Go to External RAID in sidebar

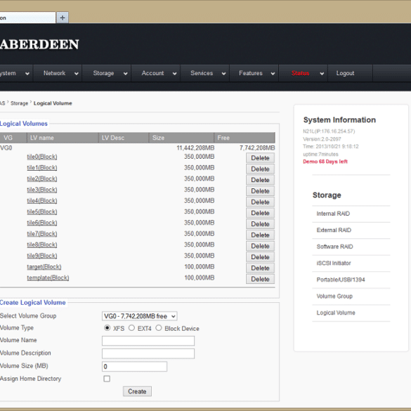[334, 230]
